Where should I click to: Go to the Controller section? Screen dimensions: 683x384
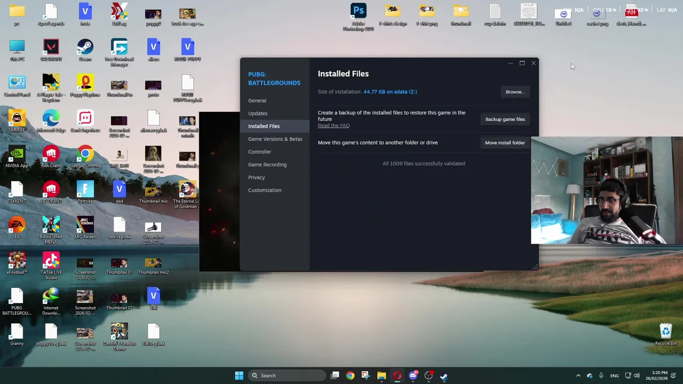tap(259, 151)
